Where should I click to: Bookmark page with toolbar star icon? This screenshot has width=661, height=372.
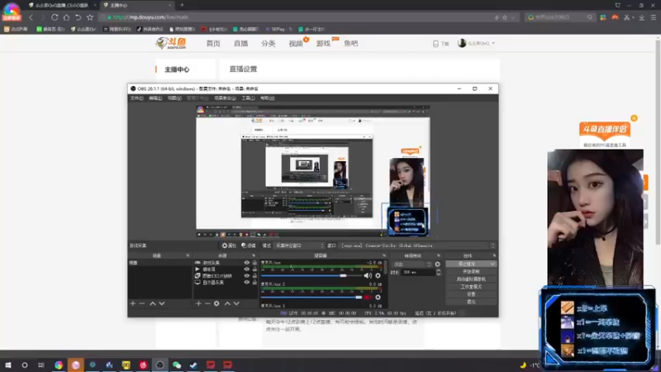(x=90, y=17)
